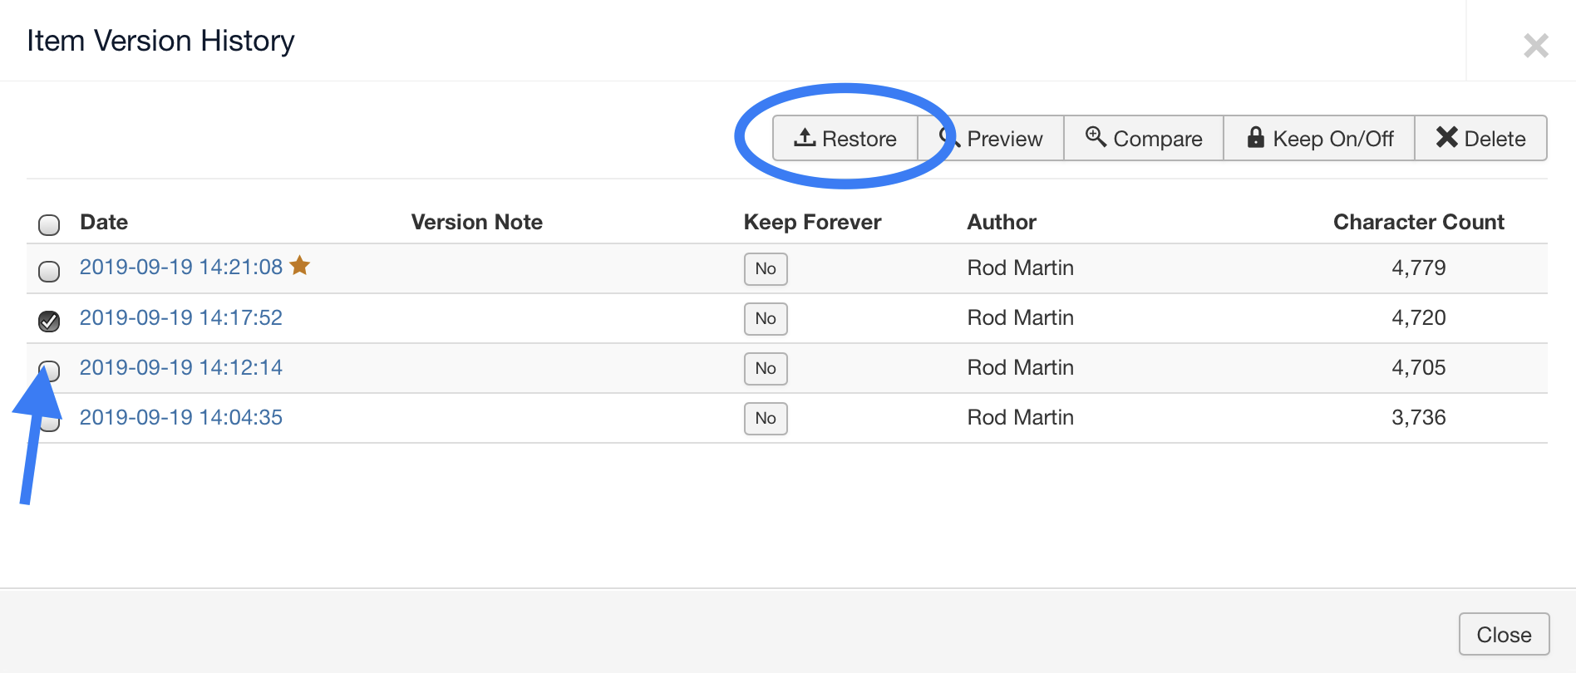
Task: Toggle Keep Forever off for the oldest version
Action: point(765,418)
